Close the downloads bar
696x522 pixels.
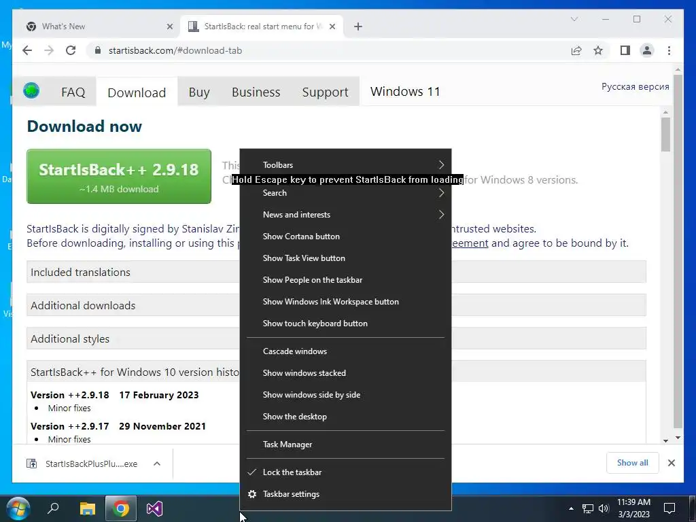click(671, 463)
